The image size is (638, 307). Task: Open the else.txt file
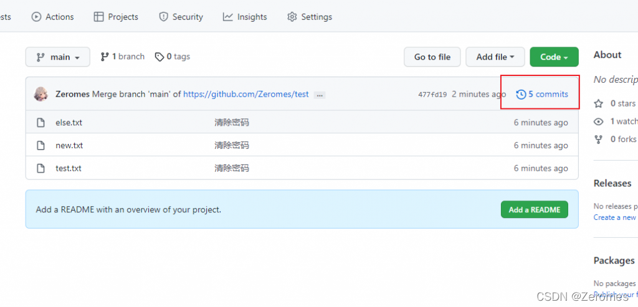pyautogui.click(x=69, y=123)
